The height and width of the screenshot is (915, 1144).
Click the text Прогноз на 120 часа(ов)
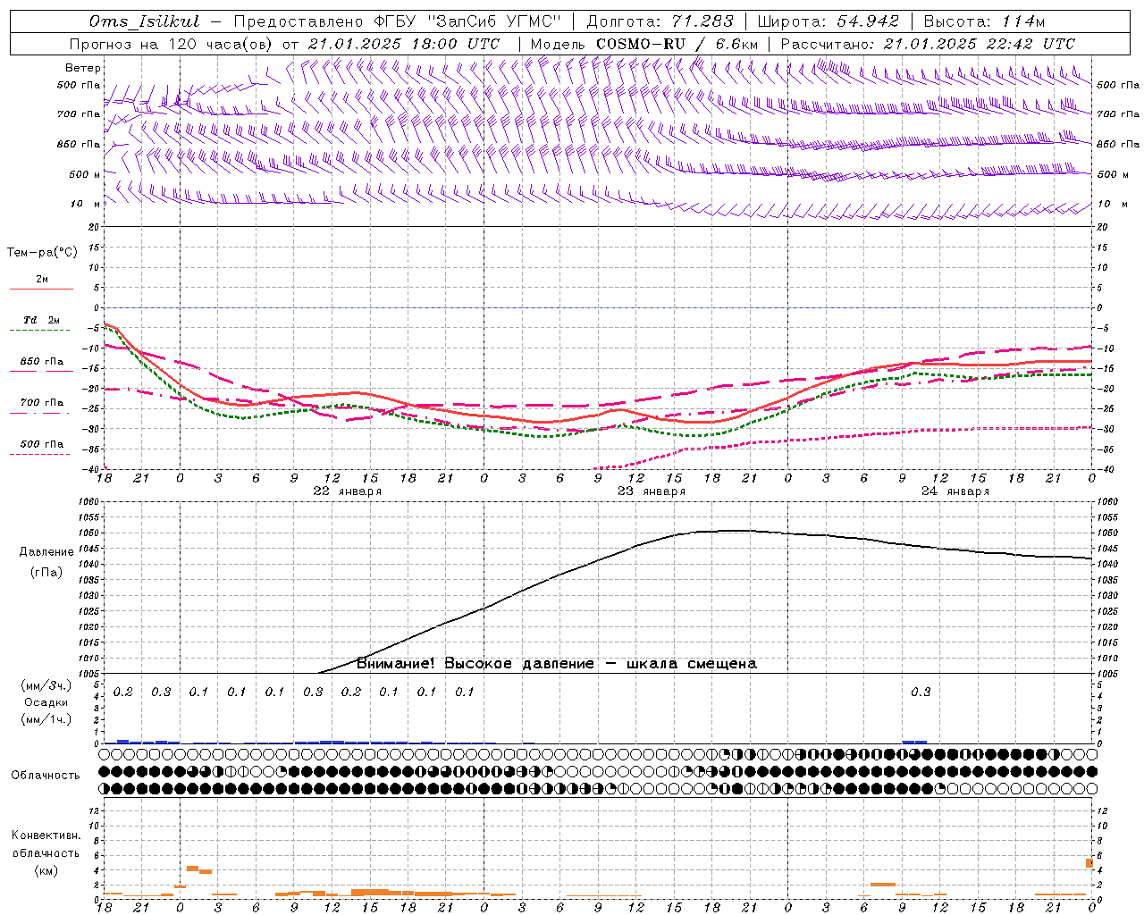point(172,44)
